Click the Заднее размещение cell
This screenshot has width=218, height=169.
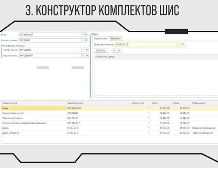[x=203, y=133]
